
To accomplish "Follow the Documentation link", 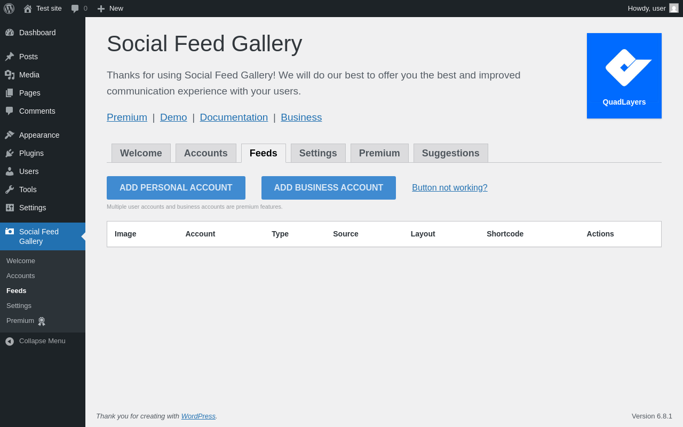I will 234,117.
